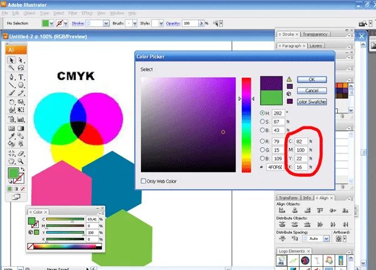Viewport: 376px width, 270px height.
Task: Select the Rotate tool
Action: tap(11, 102)
